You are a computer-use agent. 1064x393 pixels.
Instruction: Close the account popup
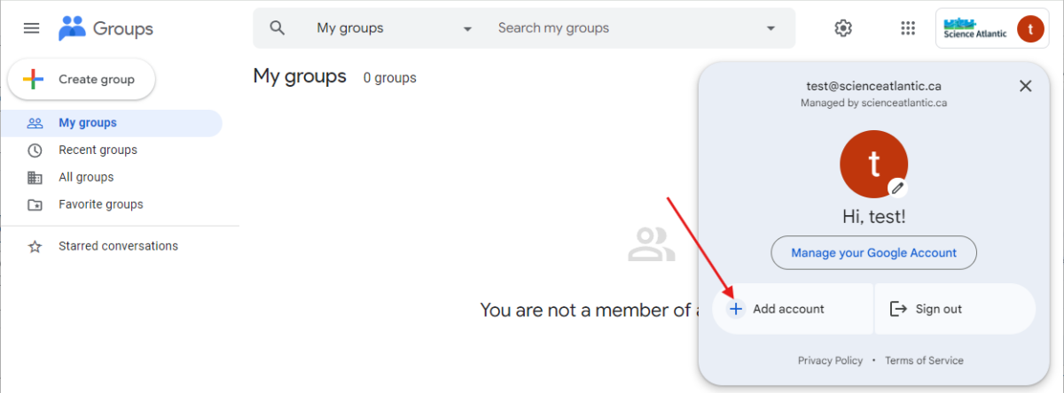click(x=1025, y=86)
